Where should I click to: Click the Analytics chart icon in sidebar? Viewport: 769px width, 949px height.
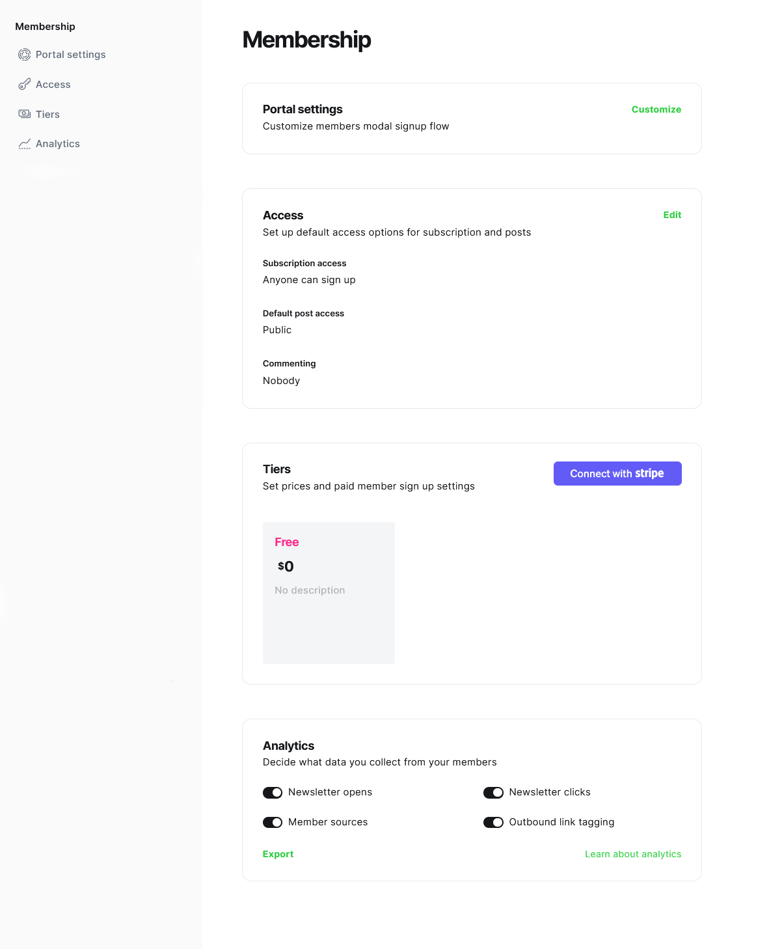click(x=24, y=144)
